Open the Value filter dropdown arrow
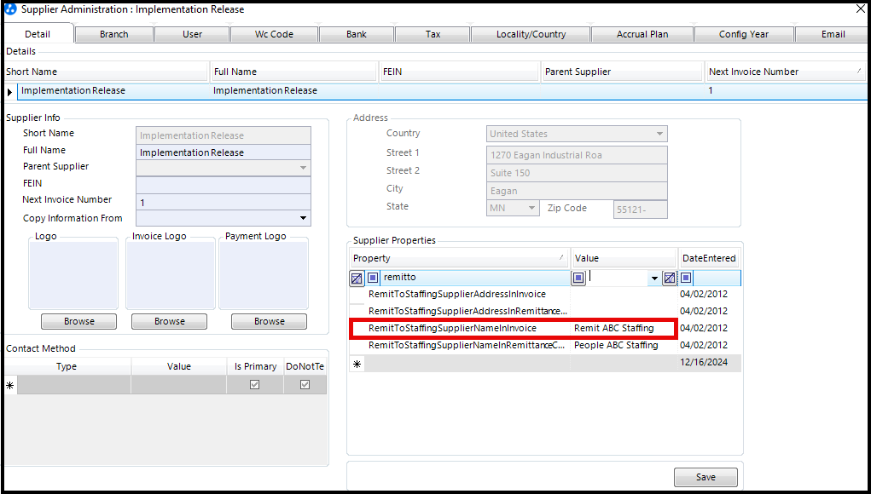 654,279
